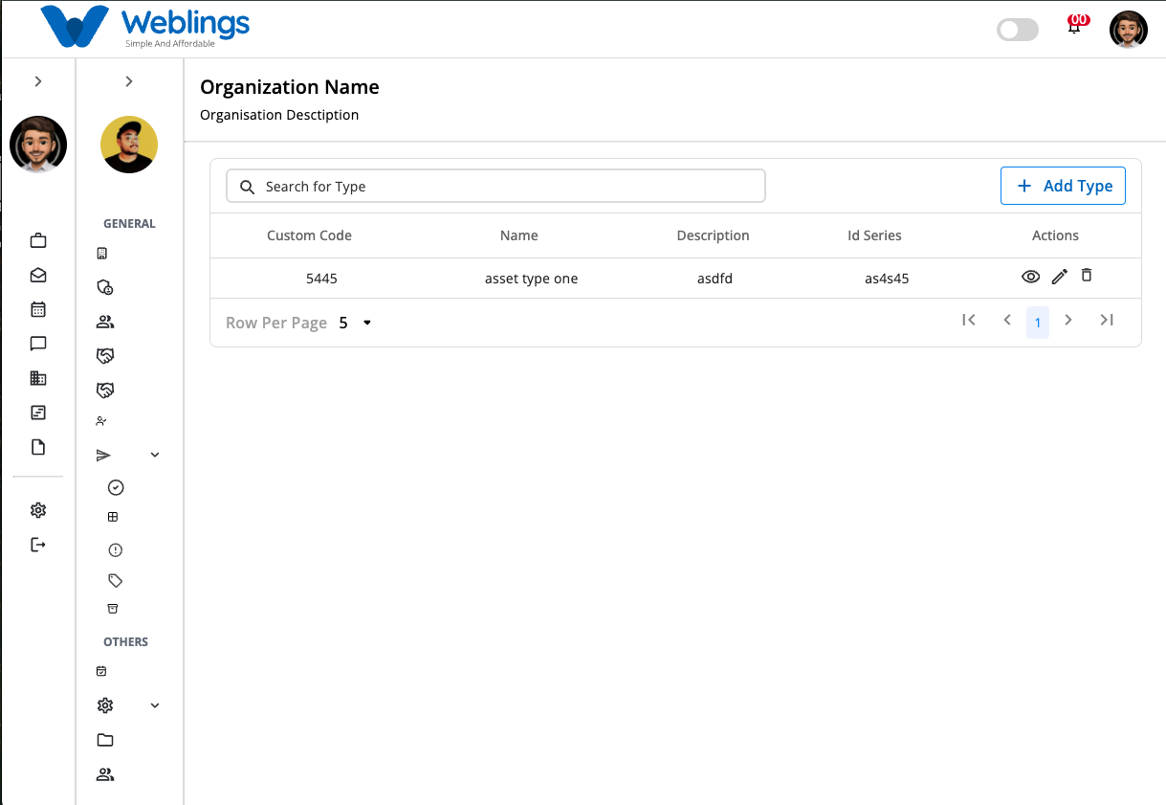The image size is (1166, 805).
Task: Click the Add Type button
Action: pos(1063,186)
